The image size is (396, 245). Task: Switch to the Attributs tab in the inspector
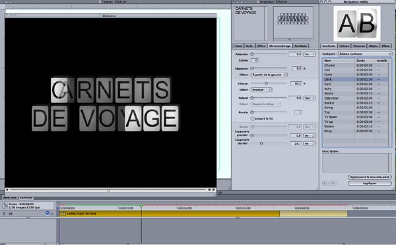[x=300, y=46]
